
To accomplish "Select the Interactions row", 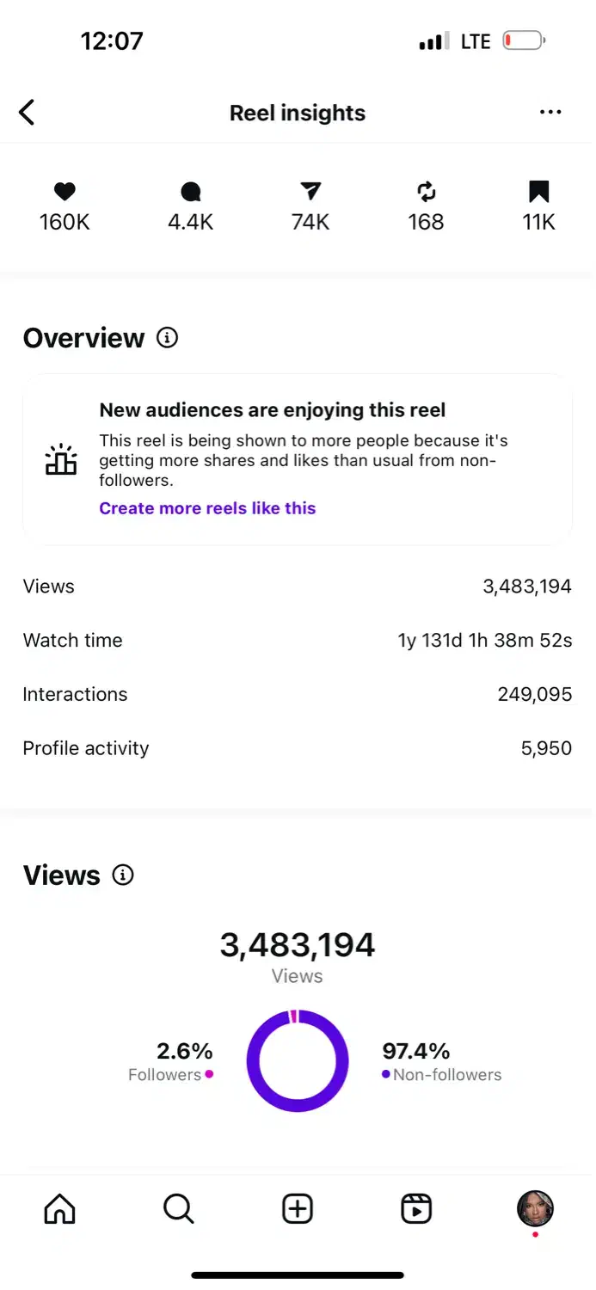I will (x=298, y=695).
